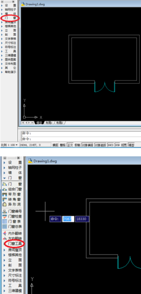Open the 门窗表 schedule tool
Viewport: 141px width, 294px height.
pyautogui.click(x=12, y=222)
